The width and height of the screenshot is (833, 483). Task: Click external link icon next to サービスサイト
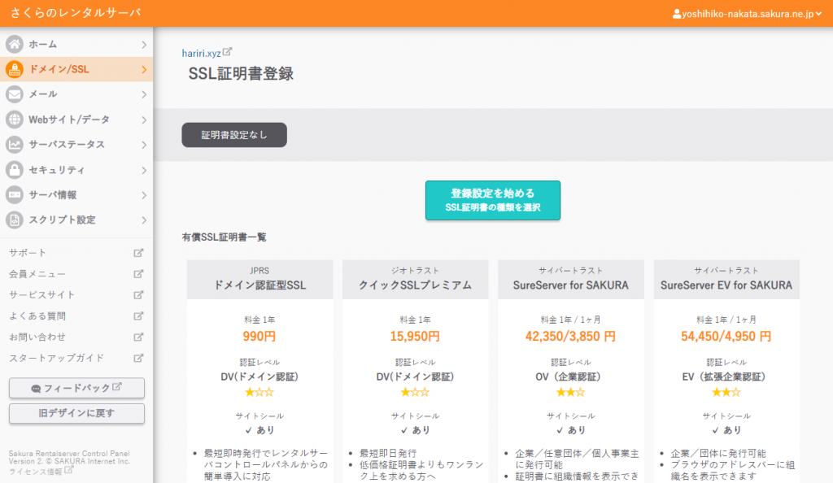(x=138, y=294)
